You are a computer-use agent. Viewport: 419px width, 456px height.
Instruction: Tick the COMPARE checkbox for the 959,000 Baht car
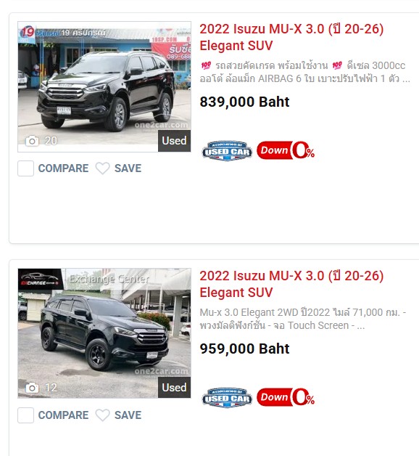pyautogui.click(x=25, y=415)
